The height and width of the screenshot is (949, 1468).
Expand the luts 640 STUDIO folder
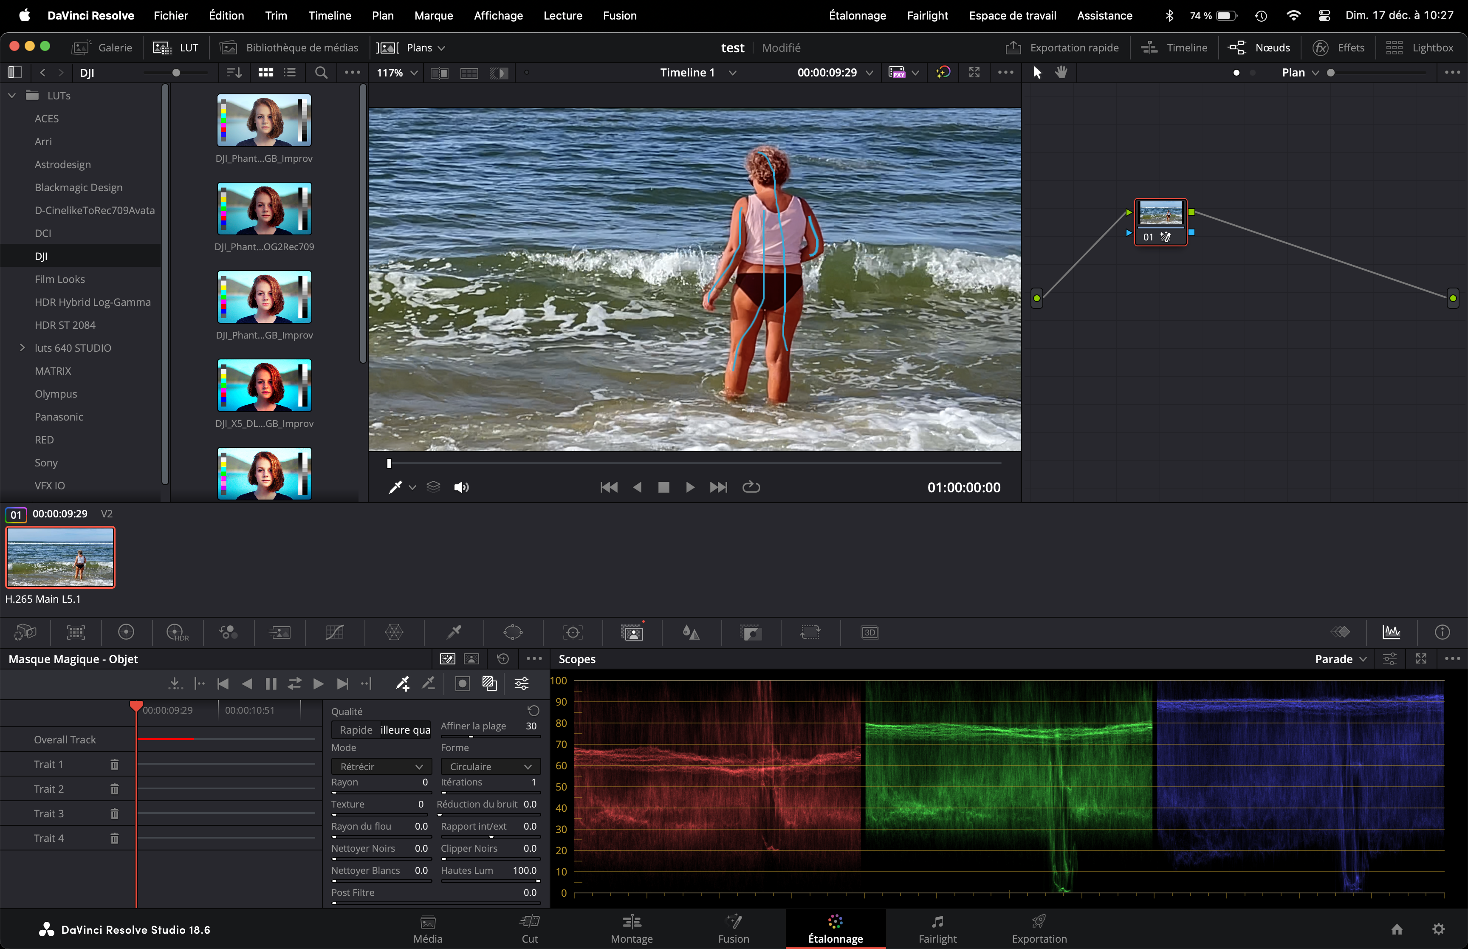[x=22, y=347]
